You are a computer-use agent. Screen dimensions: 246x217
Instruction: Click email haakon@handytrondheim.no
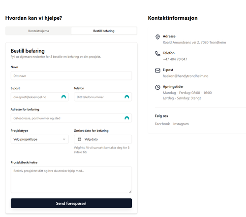(x=185, y=76)
